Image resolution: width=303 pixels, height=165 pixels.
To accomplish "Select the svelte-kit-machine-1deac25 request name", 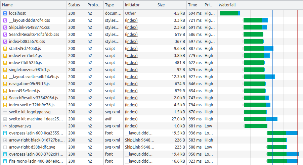I will (x=36, y=119).
